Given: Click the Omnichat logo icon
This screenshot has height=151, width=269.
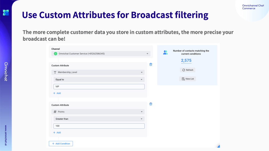Looking at the screenshot, I should pos(6,12).
